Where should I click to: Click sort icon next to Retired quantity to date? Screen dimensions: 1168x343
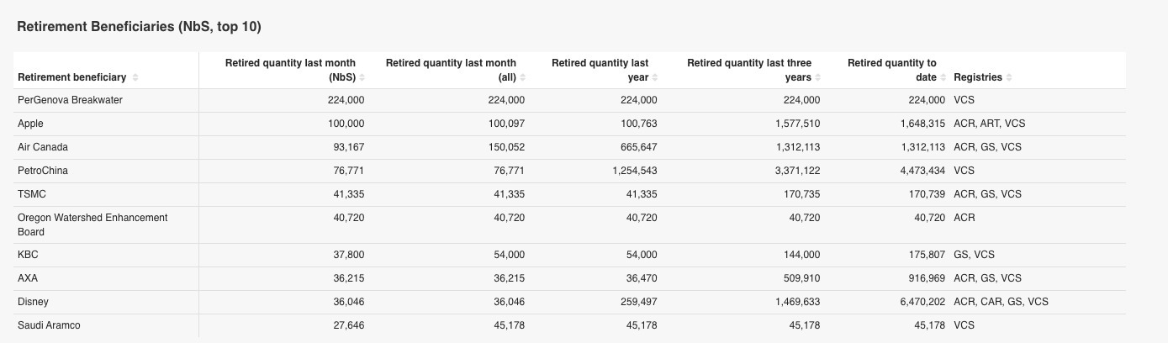point(943,77)
